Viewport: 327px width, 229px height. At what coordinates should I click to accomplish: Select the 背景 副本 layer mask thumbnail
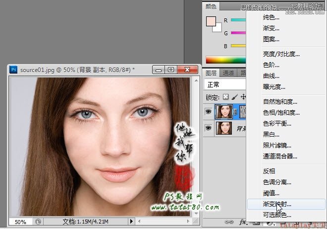(243, 112)
